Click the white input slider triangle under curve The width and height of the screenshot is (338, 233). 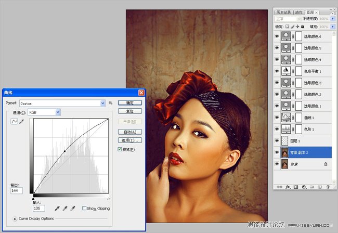coord(109,199)
